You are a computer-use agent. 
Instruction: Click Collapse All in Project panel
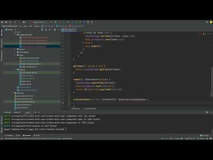tap(50, 30)
